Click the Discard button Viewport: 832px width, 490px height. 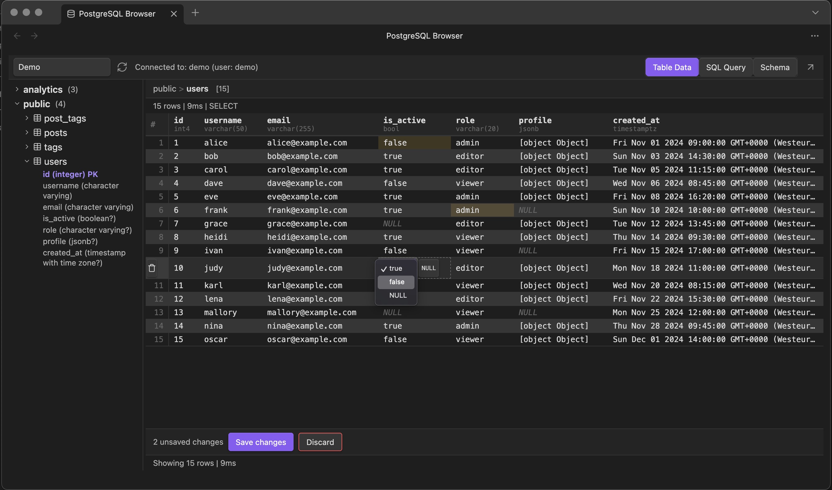(320, 442)
